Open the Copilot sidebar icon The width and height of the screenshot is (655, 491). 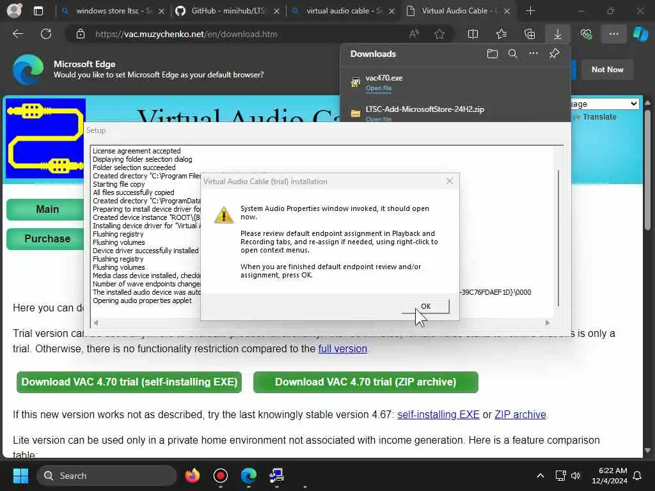tap(640, 35)
